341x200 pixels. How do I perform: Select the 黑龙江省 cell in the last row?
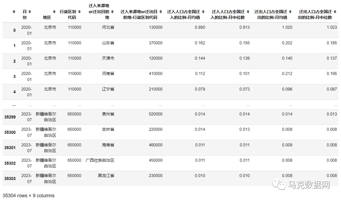coord(106,176)
